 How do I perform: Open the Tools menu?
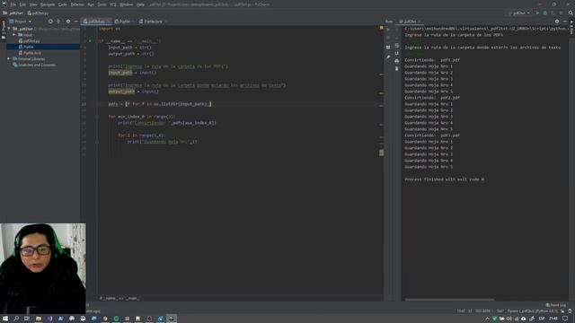[102, 4]
